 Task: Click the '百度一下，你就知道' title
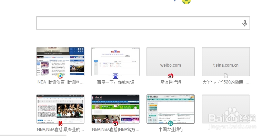[115, 82]
